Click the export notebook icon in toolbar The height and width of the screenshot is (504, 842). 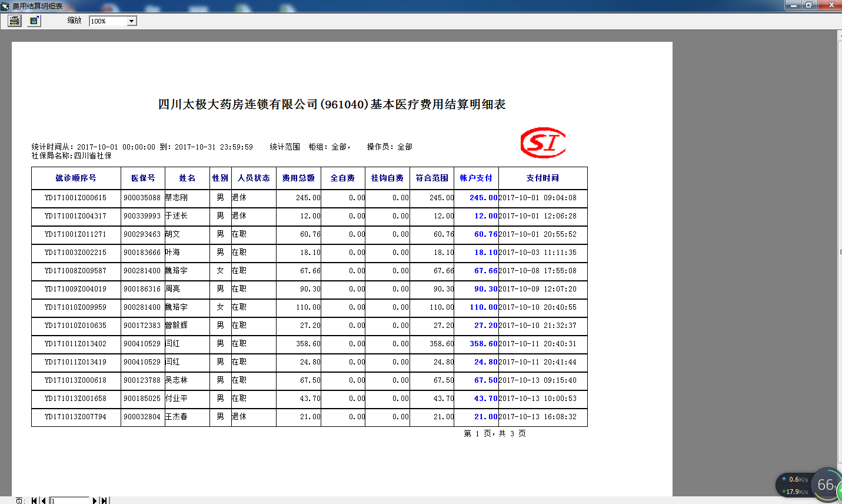coord(34,21)
